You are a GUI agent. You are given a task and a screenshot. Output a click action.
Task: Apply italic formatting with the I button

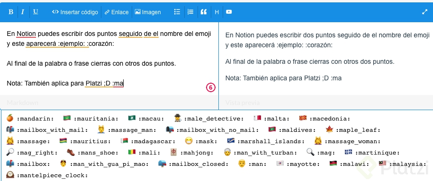[x=23, y=12]
